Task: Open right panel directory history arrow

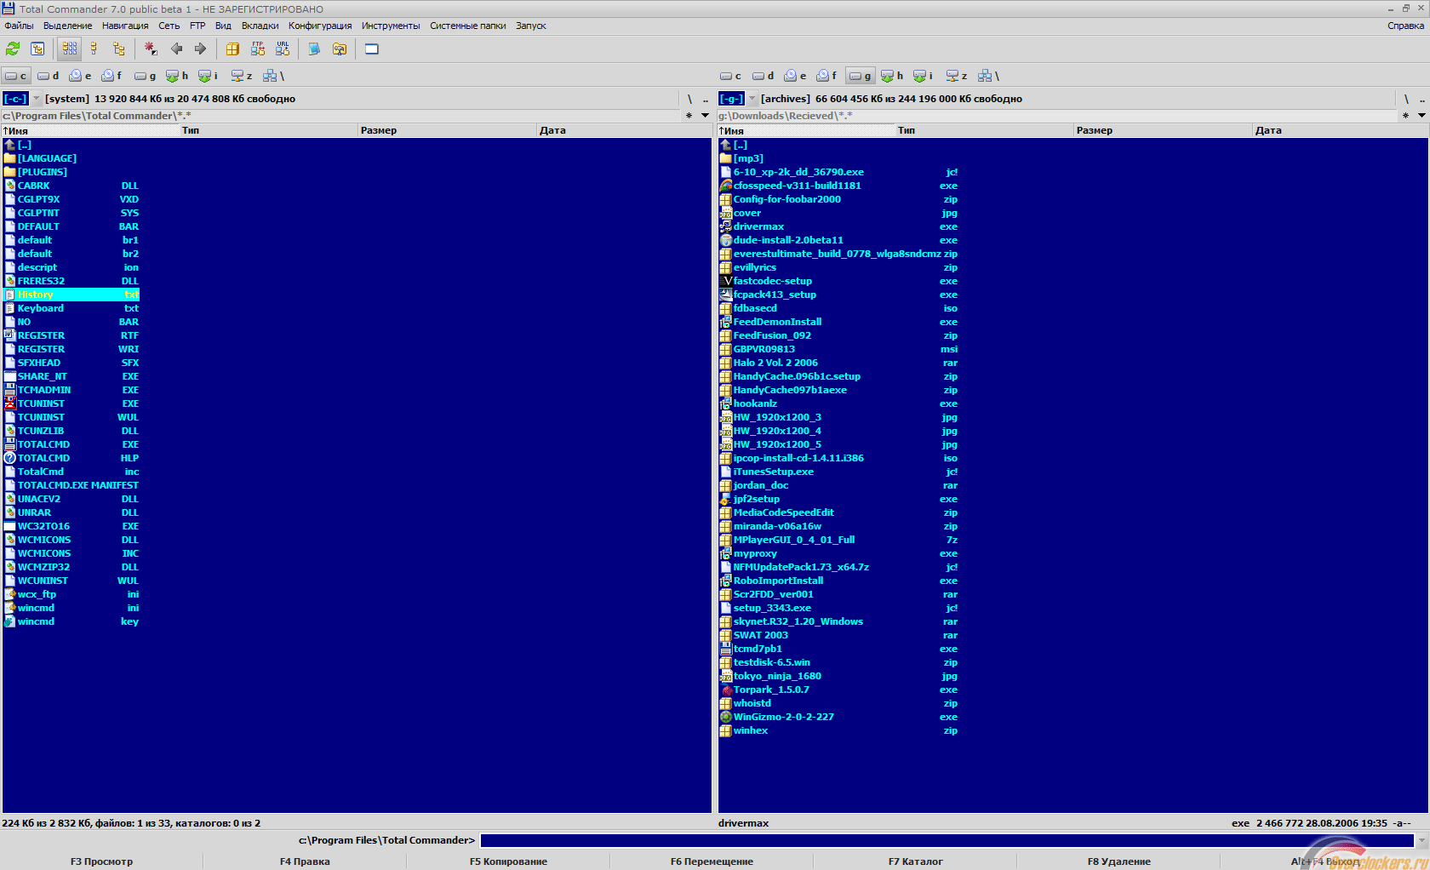Action: point(1421,115)
